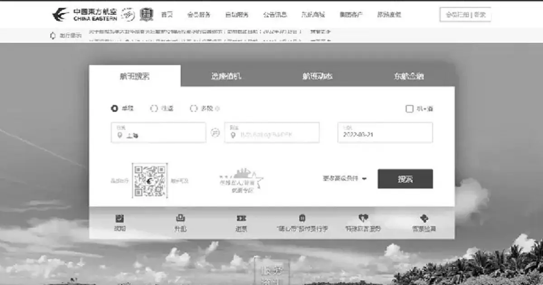Click the member login/register button

coord(466,14)
